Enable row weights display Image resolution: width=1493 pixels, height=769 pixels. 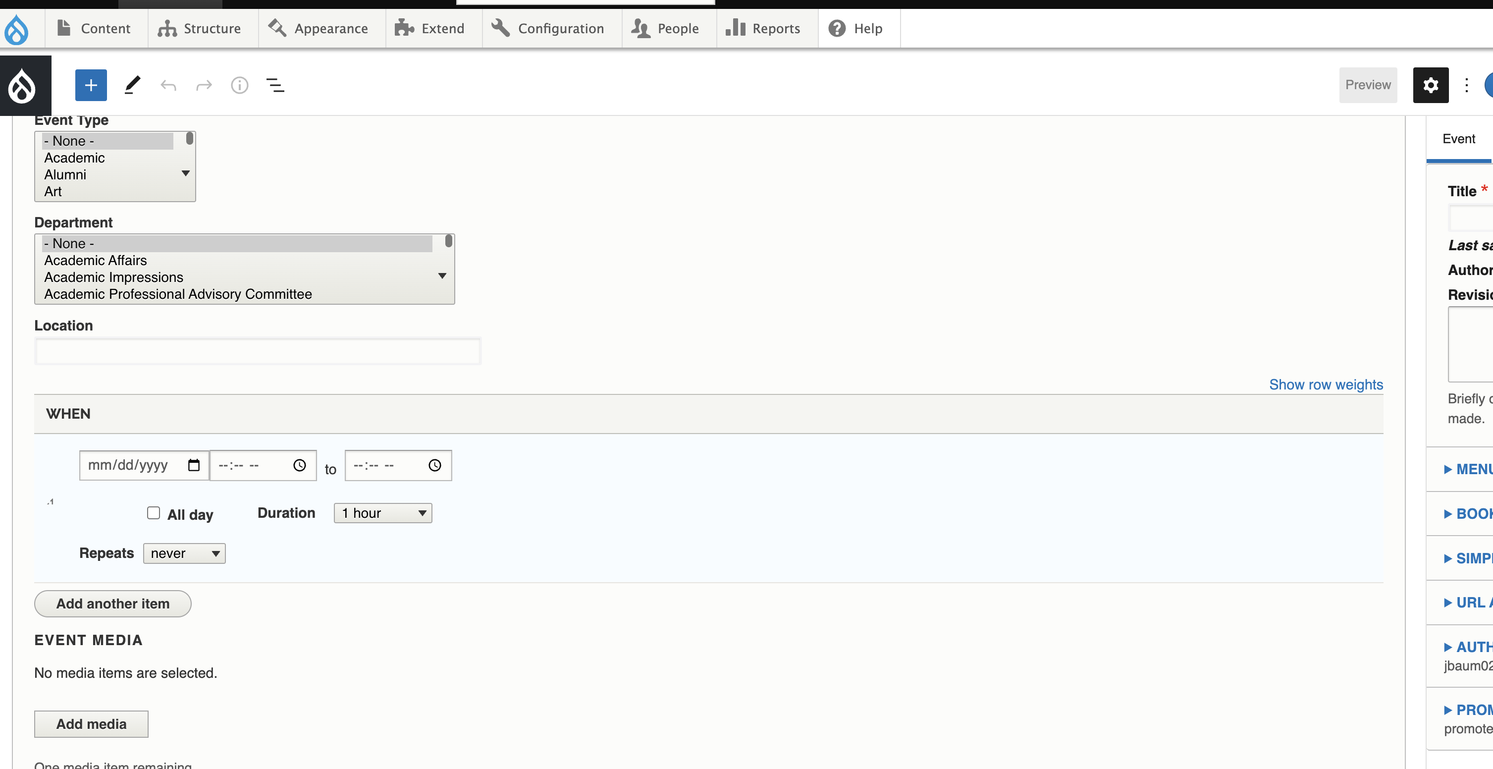[1326, 384]
